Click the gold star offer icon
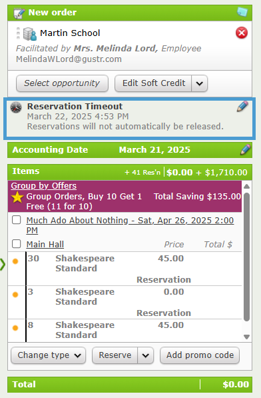 17,197
